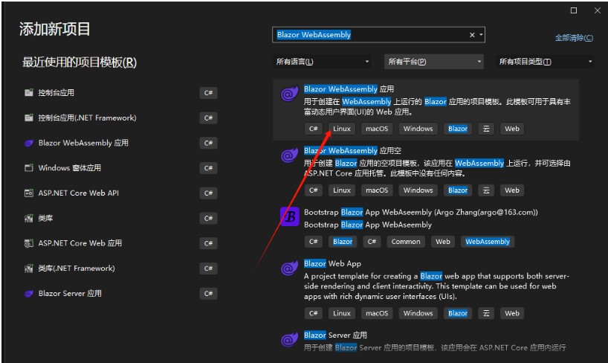
Task: Click the ASP.NET Core Web 应用 icon
Action: pos(29,243)
